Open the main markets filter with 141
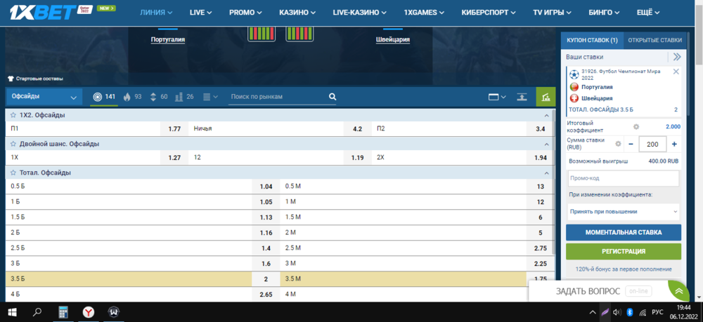 click(104, 97)
